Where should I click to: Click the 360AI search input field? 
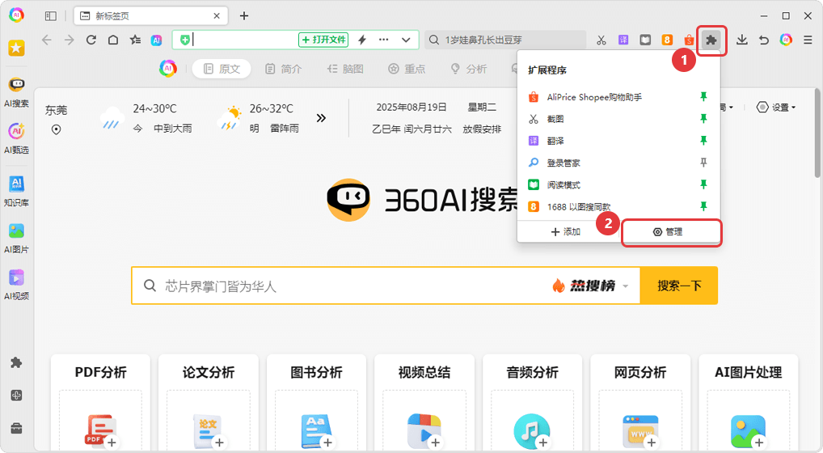[348, 286]
